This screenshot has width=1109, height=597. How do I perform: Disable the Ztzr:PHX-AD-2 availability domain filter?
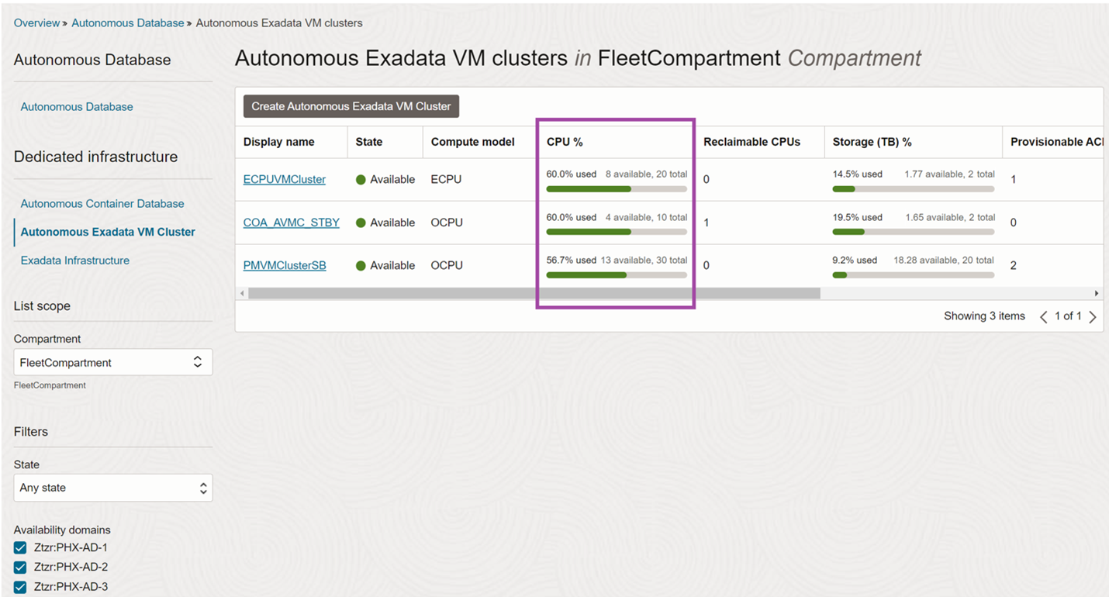(x=19, y=567)
